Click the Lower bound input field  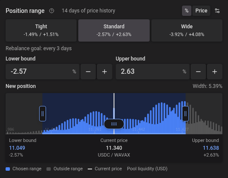tap(43, 72)
